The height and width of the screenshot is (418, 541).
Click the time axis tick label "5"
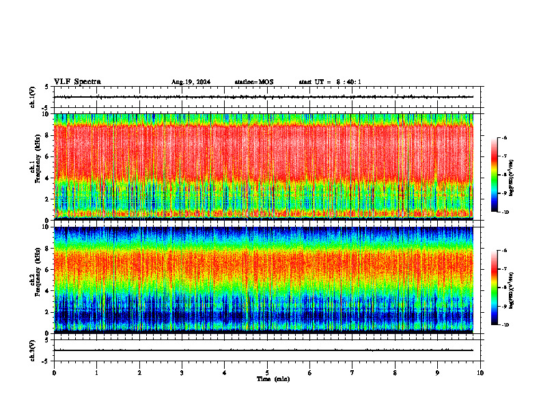pos(267,373)
